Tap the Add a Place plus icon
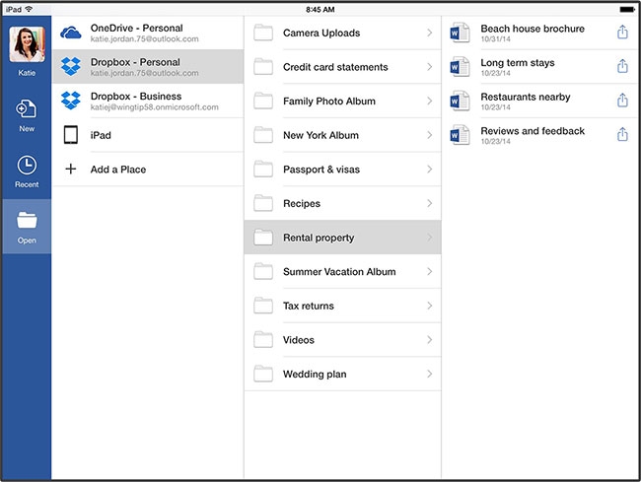641x482 pixels. pos(71,170)
